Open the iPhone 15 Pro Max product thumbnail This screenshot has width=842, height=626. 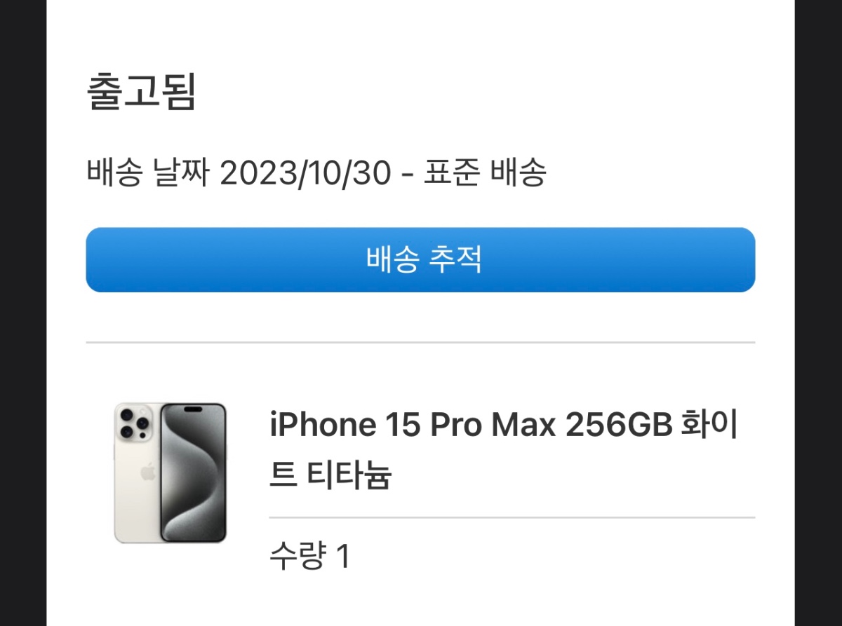click(171, 473)
